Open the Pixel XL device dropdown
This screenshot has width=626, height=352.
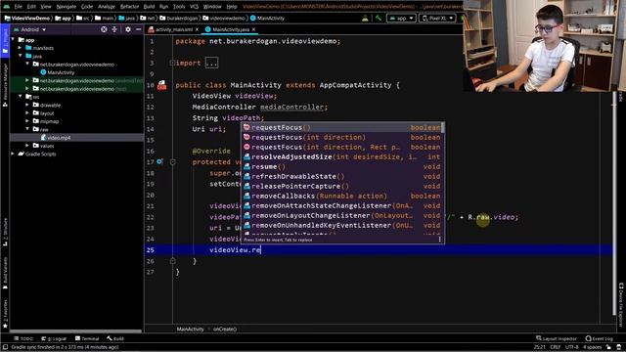tap(437, 18)
